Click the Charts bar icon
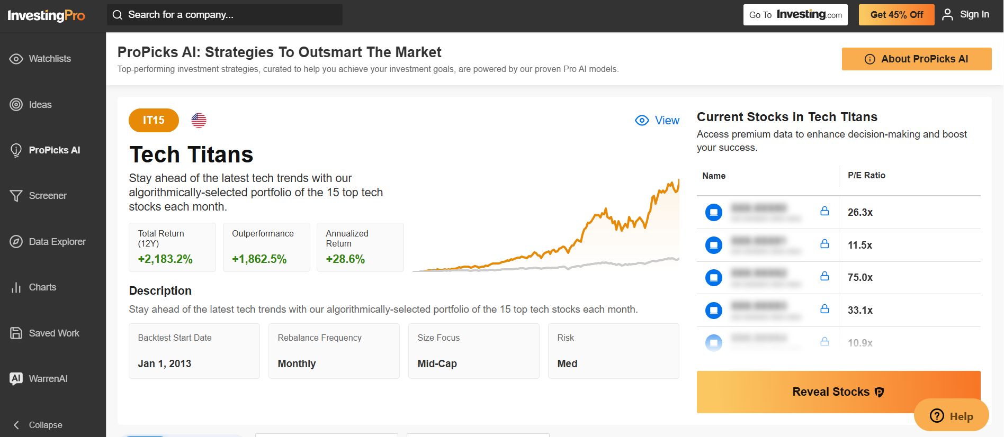 (16, 287)
